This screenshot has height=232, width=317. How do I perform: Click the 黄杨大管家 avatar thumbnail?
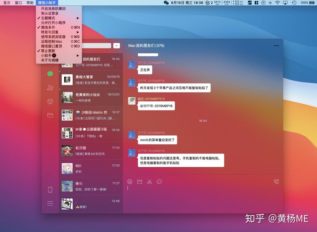pyautogui.click(x=67, y=80)
